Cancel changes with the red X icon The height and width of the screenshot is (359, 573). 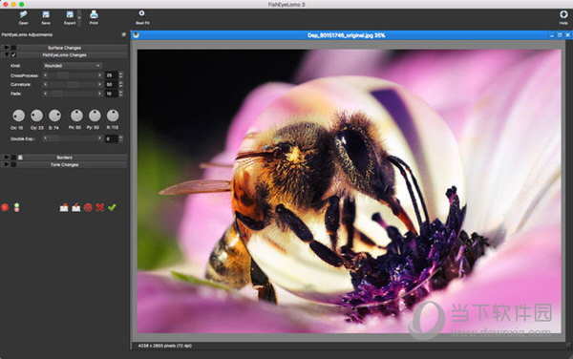click(99, 207)
